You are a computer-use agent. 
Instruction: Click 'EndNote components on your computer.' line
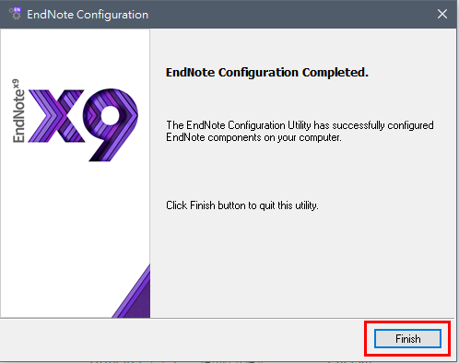point(253,137)
